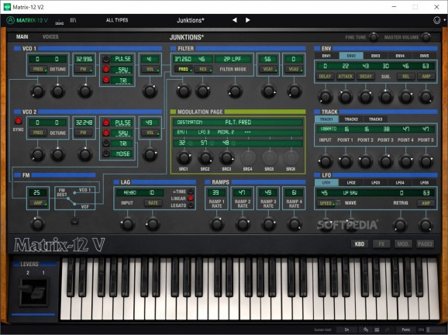Toggle VCO 1 Pulse waveform LED
The height and width of the screenshot is (335, 448).
(106, 59)
